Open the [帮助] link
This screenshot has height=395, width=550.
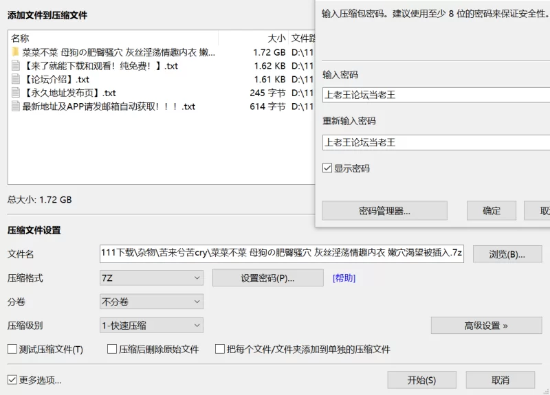(x=344, y=278)
